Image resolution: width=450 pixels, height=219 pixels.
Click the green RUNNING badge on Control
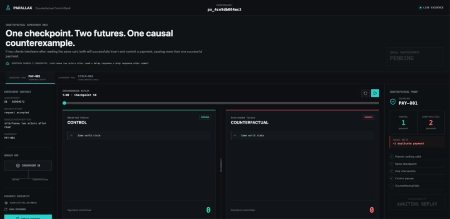click(x=205, y=117)
